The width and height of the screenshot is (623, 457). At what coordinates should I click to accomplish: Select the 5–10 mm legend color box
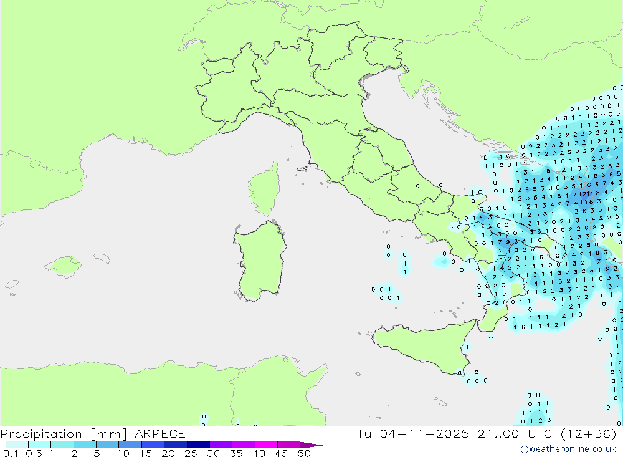(108, 445)
